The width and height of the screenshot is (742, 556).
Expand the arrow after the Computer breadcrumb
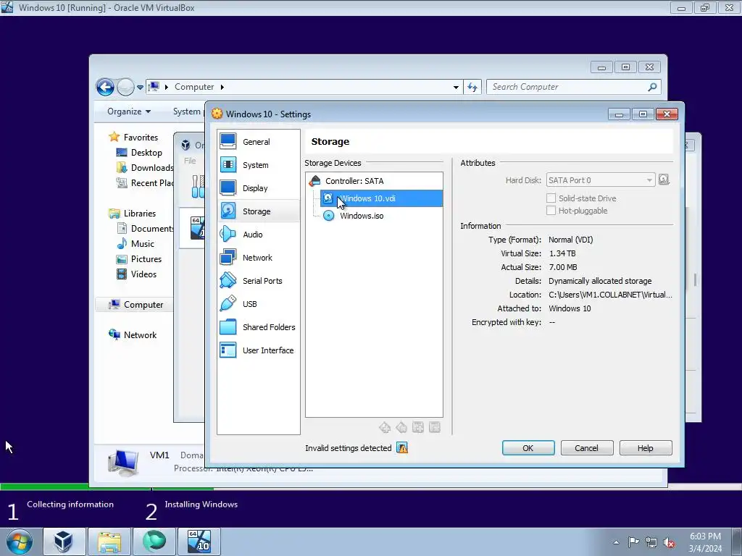pyautogui.click(x=222, y=87)
